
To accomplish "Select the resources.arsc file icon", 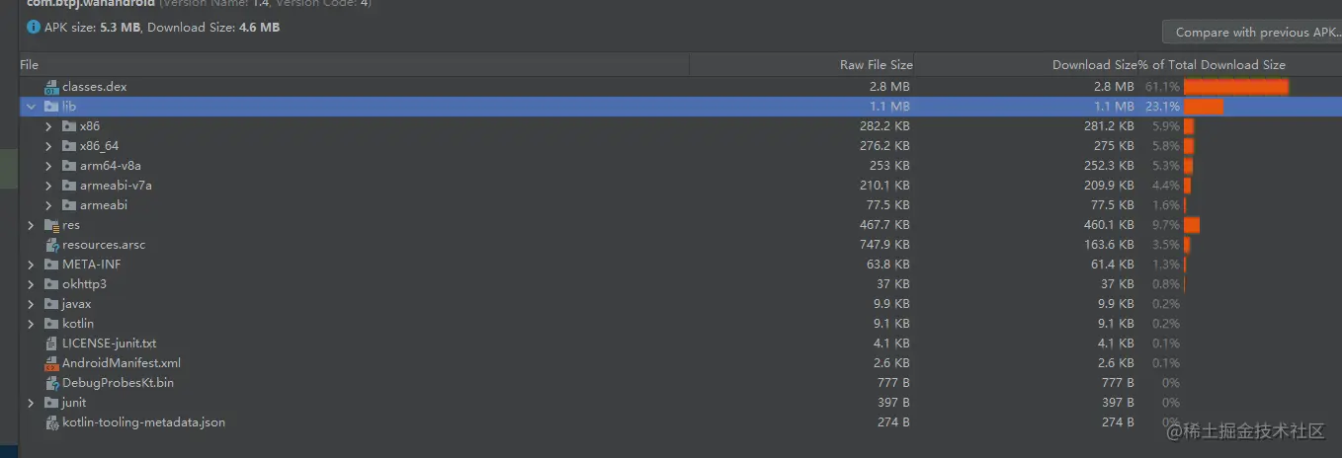I will click(x=51, y=245).
